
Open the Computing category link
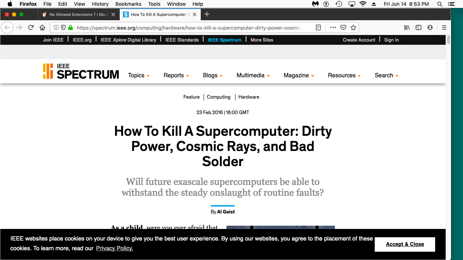[x=218, y=97]
